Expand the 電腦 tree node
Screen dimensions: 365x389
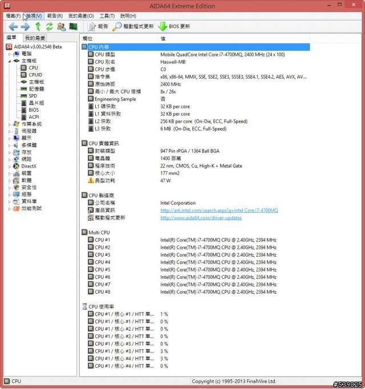10,54
